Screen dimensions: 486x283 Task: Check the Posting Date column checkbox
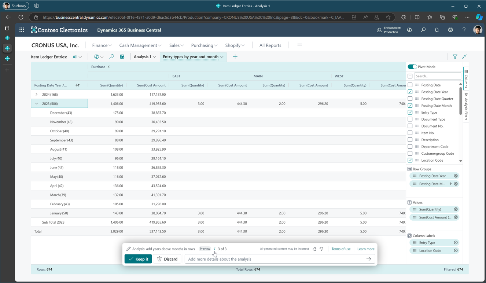[x=410, y=85]
